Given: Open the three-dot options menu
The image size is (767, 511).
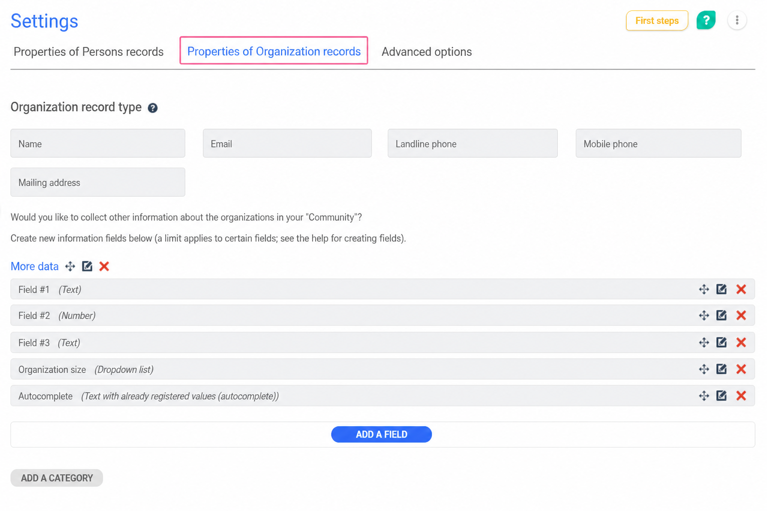Looking at the screenshot, I should click(x=737, y=20).
